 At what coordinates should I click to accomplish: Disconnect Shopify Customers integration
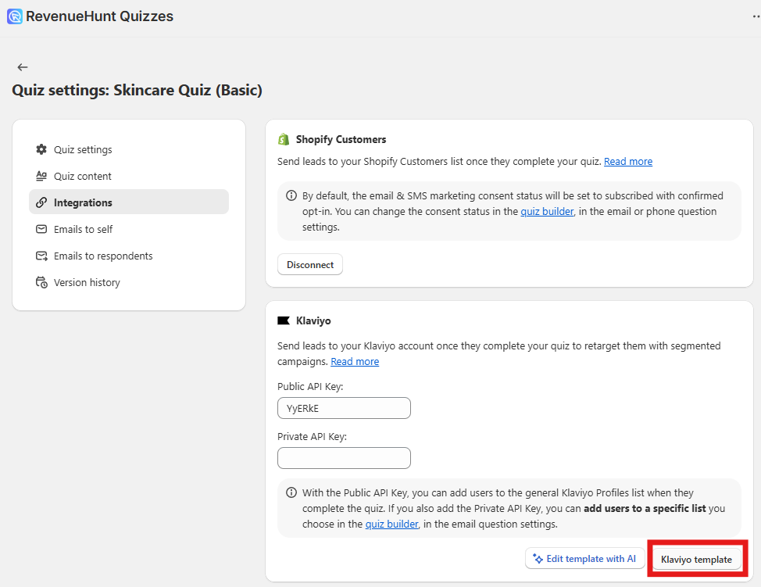click(x=310, y=265)
